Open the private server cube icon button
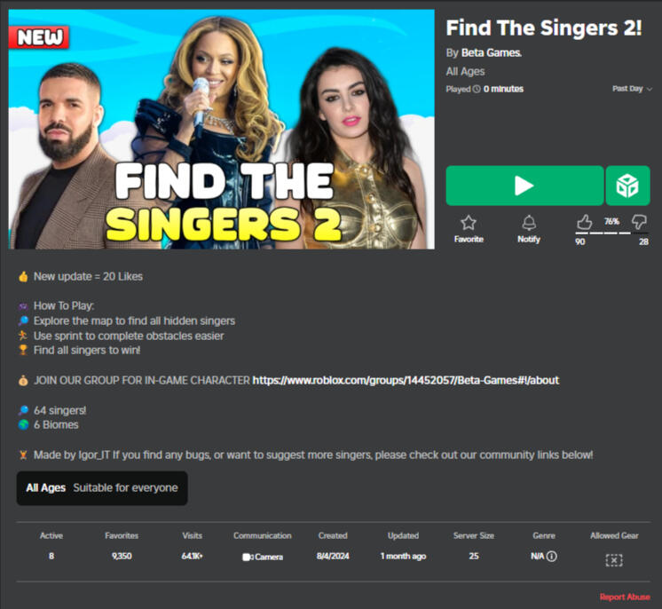 click(627, 186)
